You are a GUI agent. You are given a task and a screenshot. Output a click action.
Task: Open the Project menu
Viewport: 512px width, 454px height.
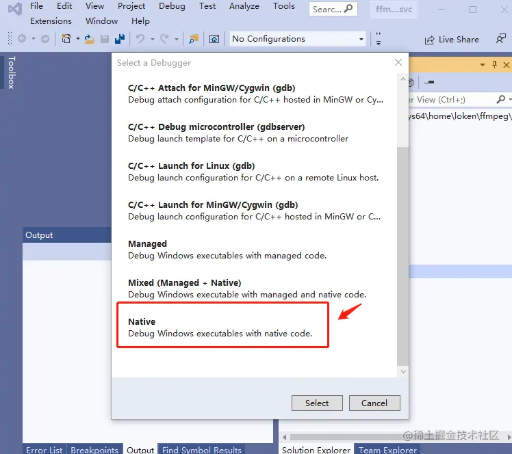coord(131,6)
